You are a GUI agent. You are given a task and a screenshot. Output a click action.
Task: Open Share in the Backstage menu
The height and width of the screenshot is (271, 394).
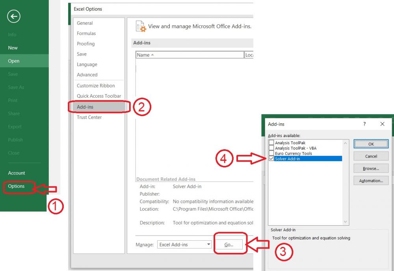(13, 113)
